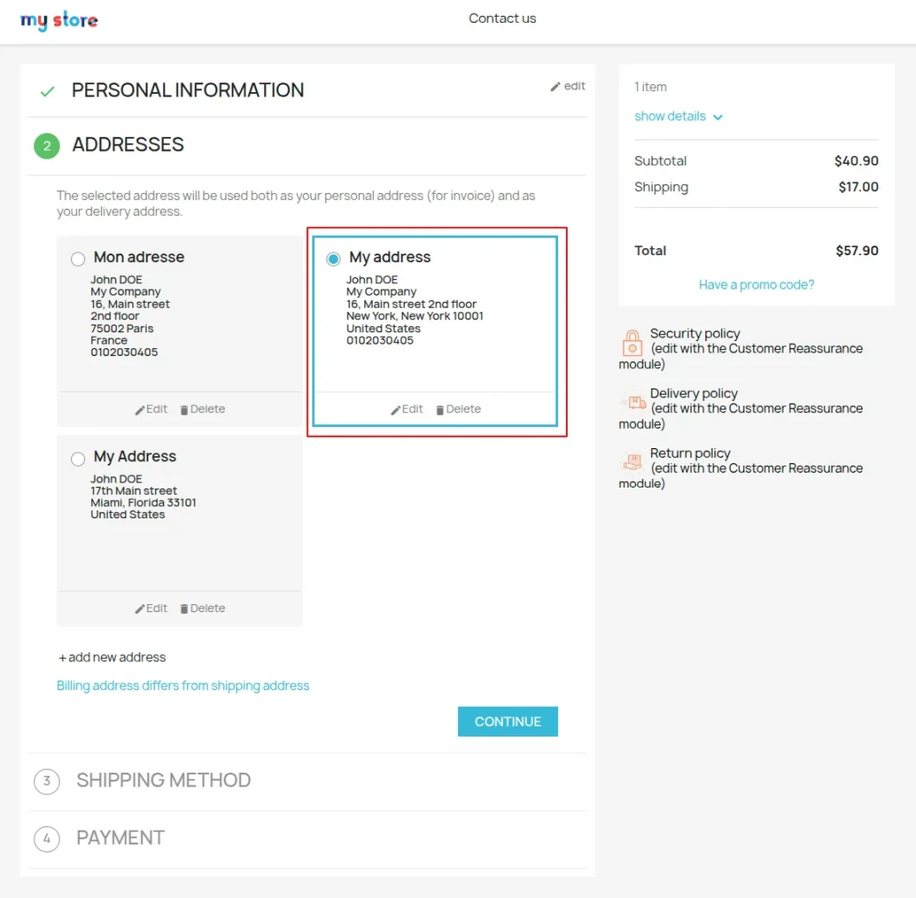The image size is (916, 898).
Task: Open the Have a promo code link
Action: [755, 284]
